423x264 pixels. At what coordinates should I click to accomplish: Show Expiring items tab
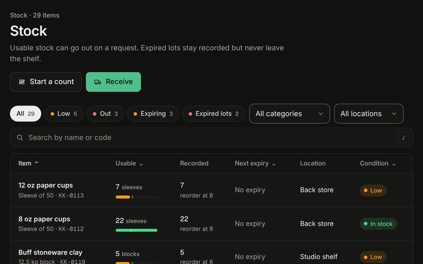[153, 114]
